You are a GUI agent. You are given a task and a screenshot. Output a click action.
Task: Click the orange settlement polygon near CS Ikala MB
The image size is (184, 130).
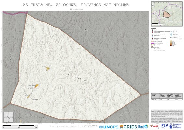point(37,86)
